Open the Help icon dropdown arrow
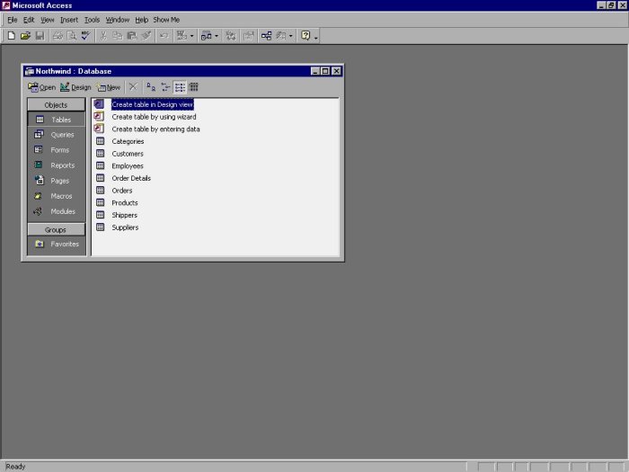The width and height of the screenshot is (629, 472). click(316, 36)
